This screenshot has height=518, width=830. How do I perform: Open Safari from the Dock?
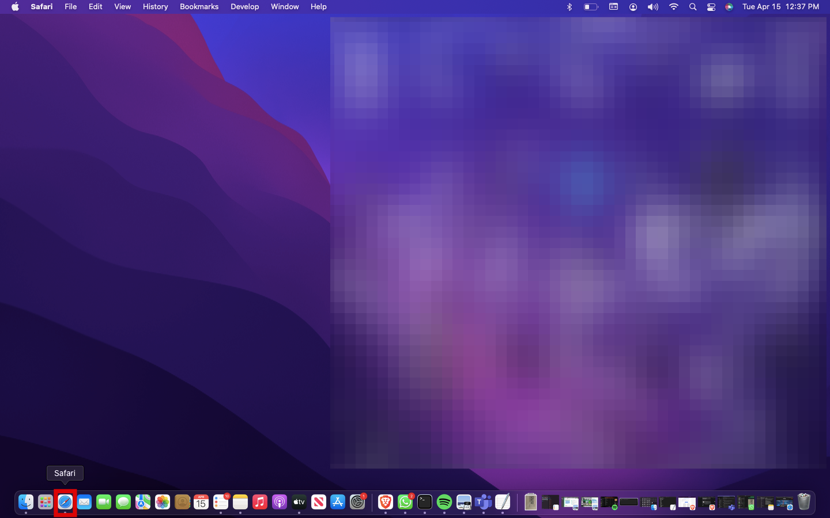click(65, 502)
